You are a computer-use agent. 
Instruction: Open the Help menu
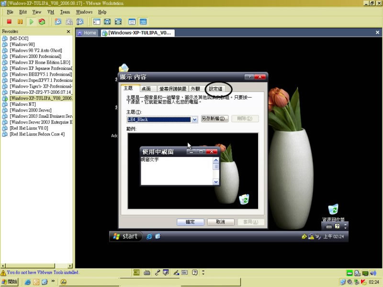coord(102,12)
